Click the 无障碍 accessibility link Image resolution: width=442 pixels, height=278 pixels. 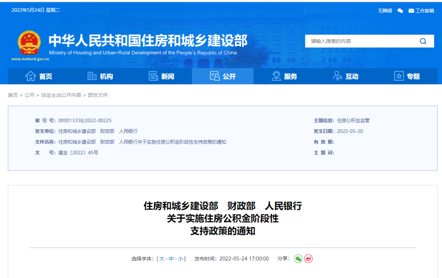coord(385,11)
